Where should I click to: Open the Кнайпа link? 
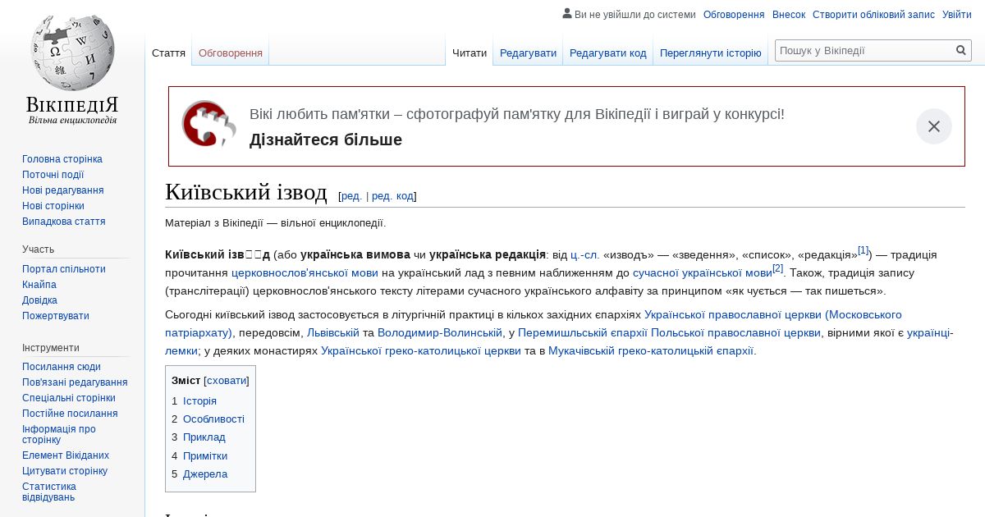pos(39,285)
